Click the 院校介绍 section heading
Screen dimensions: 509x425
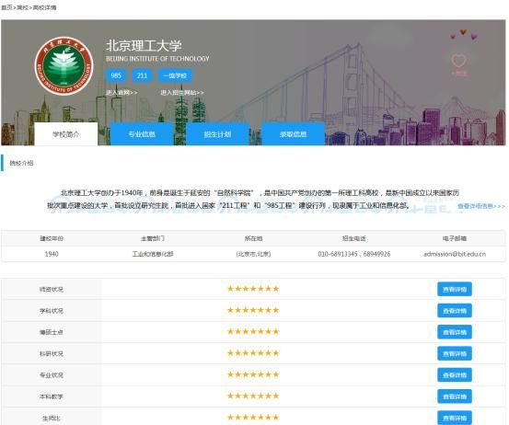click(x=21, y=163)
